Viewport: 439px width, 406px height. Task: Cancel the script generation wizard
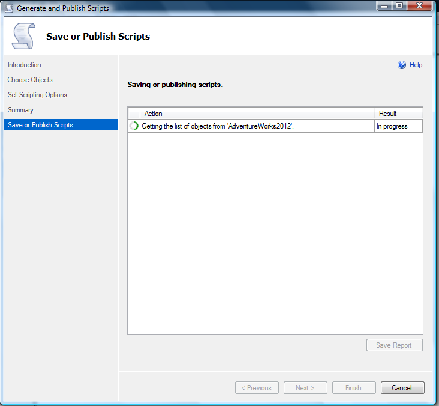click(x=402, y=388)
